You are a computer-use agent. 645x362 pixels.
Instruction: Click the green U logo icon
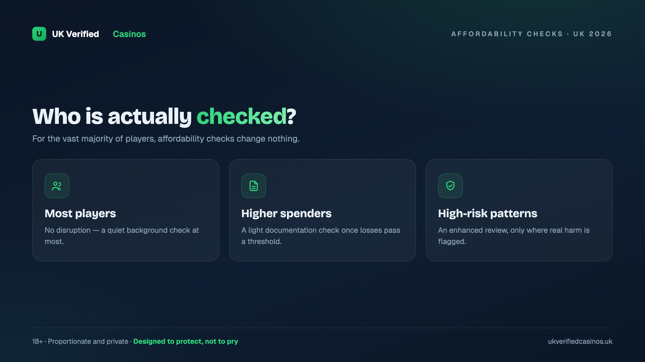tap(39, 34)
